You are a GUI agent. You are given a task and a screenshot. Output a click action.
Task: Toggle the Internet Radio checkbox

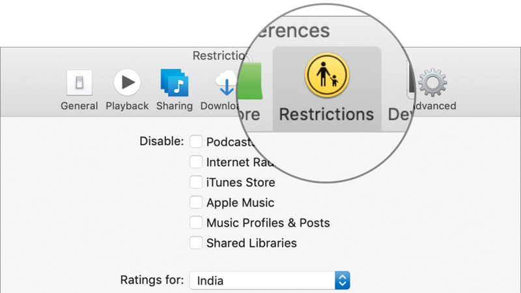(x=196, y=162)
